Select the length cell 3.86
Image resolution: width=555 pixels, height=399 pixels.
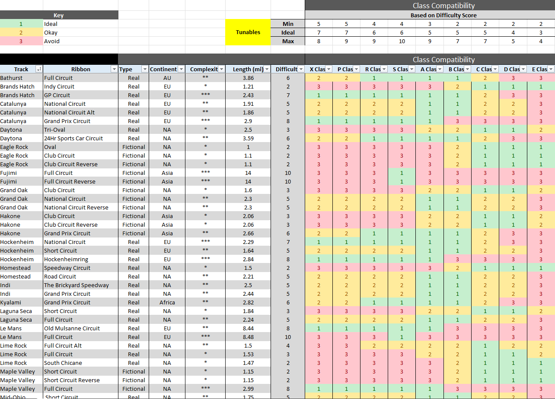pyautogui.click(x=248, y=78)
